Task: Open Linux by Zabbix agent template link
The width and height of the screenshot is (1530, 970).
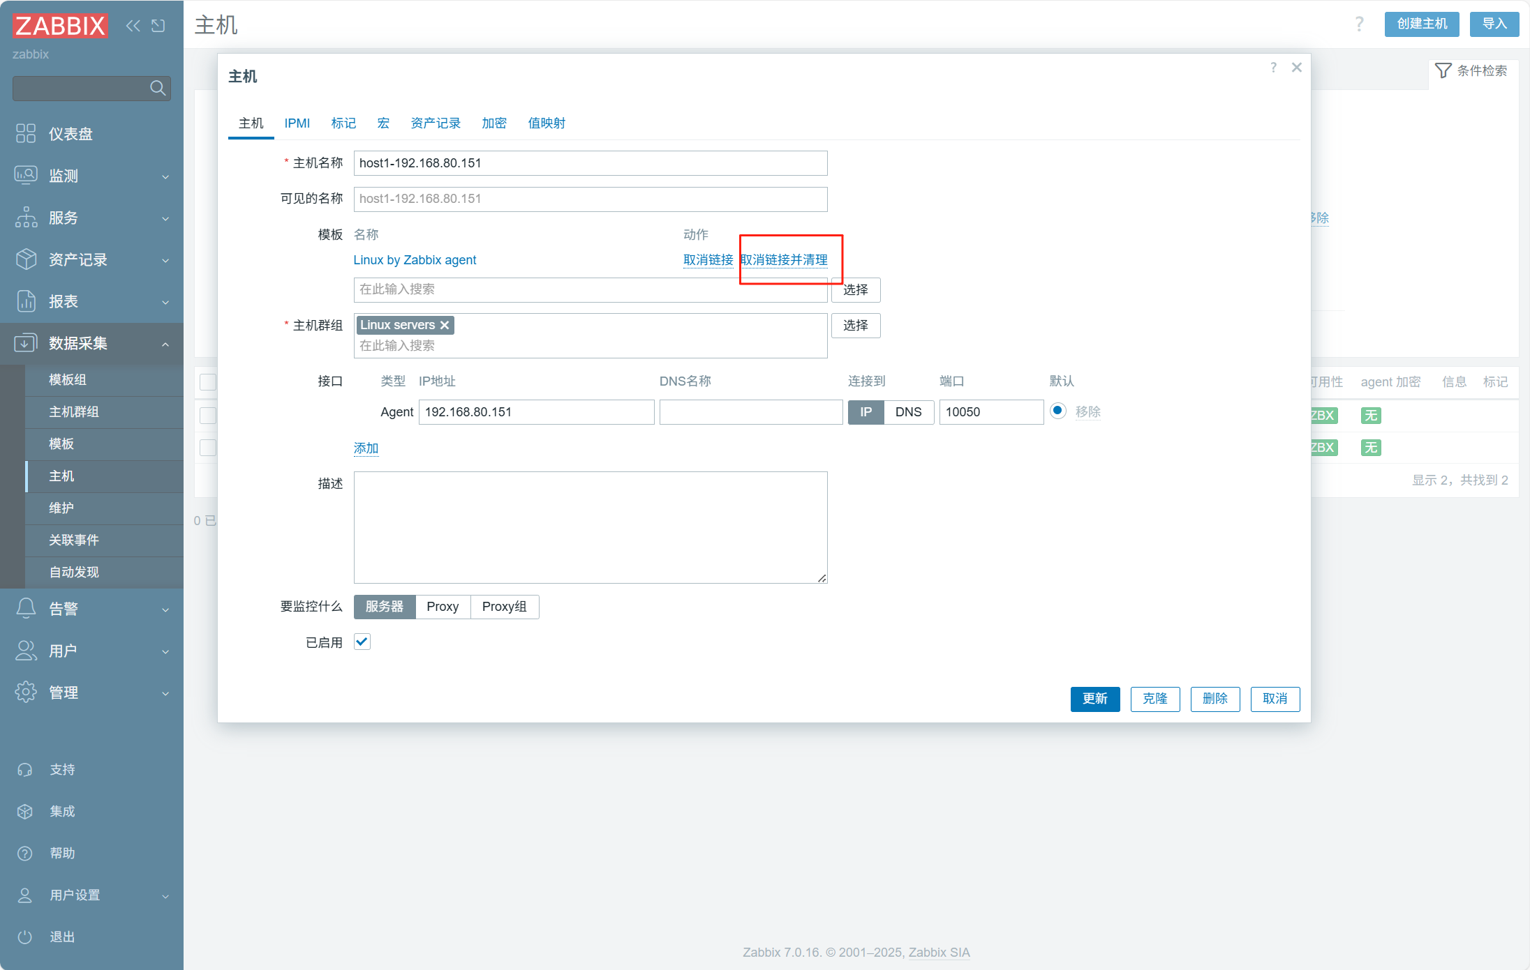Action: point(415,259)
